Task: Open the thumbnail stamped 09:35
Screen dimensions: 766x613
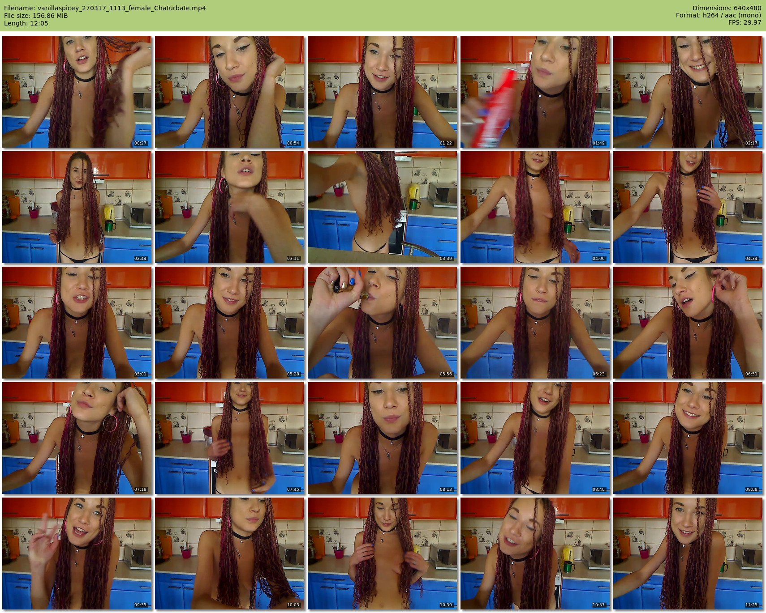Action: click(77, 553)
